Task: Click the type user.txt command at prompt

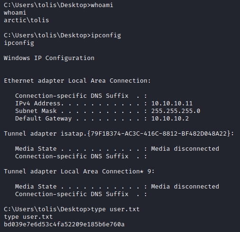Action: pos(115,209)
